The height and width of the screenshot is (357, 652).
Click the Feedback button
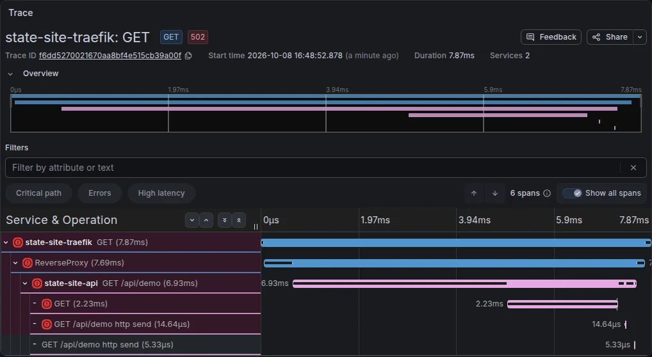coord(551,37)
